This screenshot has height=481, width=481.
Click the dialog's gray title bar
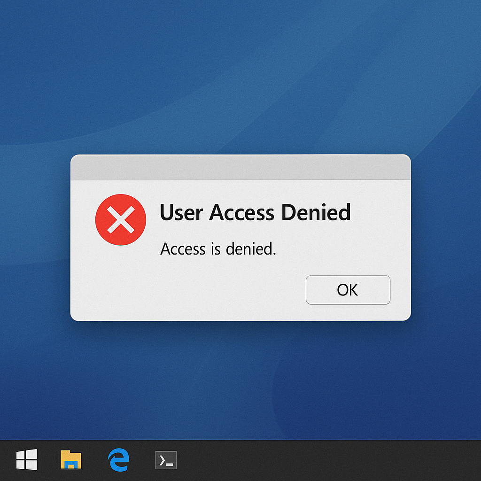240,167
